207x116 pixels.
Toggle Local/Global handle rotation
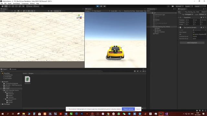click(x=36, y=6)
